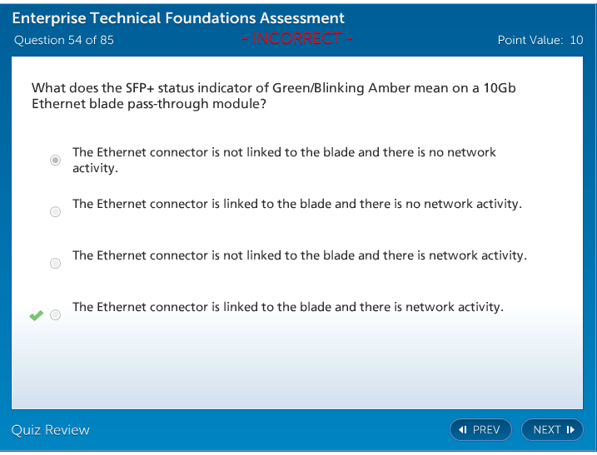Click the left arrow icon inside PREV
The height and width of the screenshot is (455, 597).
(463, 430)
